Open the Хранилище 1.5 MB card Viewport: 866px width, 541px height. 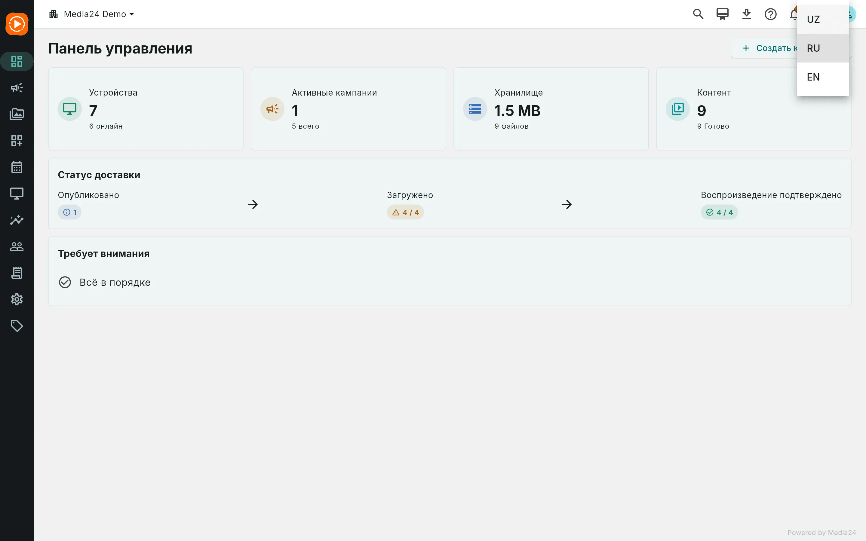coord(551,109)
